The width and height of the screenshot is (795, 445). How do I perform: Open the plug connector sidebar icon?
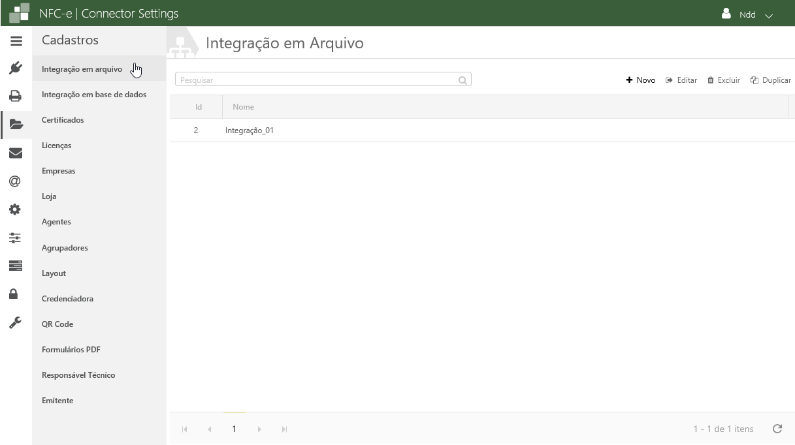[16, 68]
